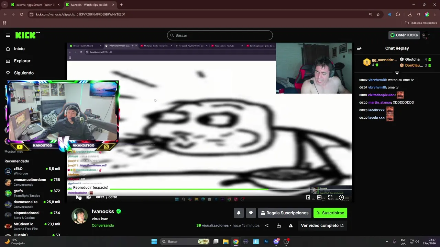Open Chrome downloads

[x=410, y=14]
